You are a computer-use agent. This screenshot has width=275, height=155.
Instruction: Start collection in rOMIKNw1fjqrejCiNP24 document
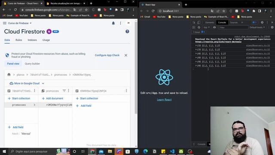[x=87, y=99]
